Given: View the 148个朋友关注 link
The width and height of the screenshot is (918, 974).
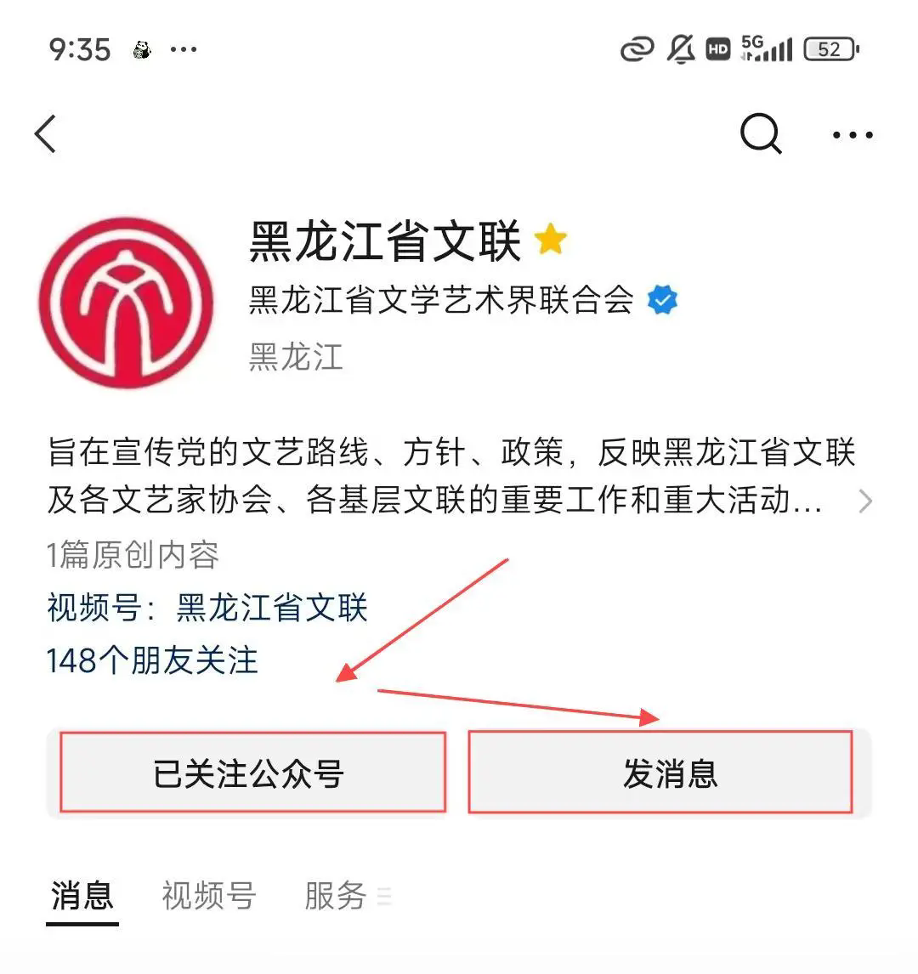Looking at the screenshot, I should 152,660.
